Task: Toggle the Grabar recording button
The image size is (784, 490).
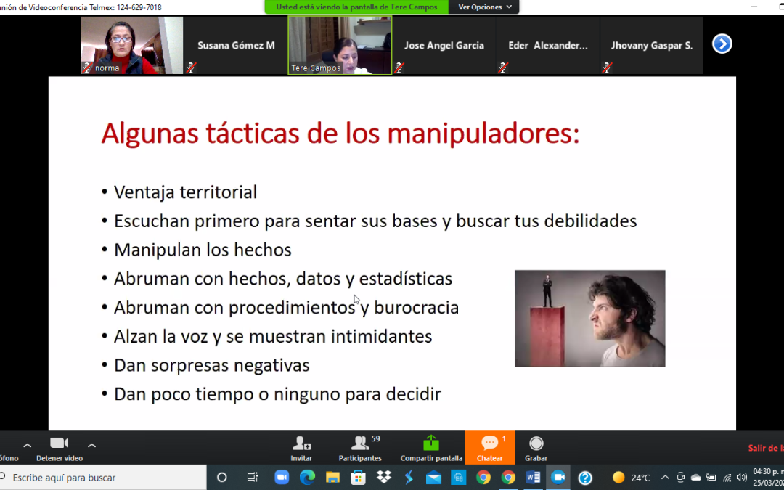Action: [536, 448]
